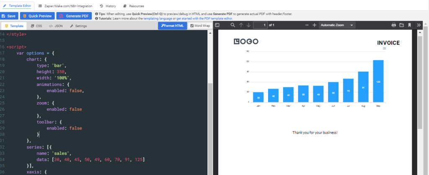
Task: Open get started with PDF template editor link
Action: click(x=204, y=18)
